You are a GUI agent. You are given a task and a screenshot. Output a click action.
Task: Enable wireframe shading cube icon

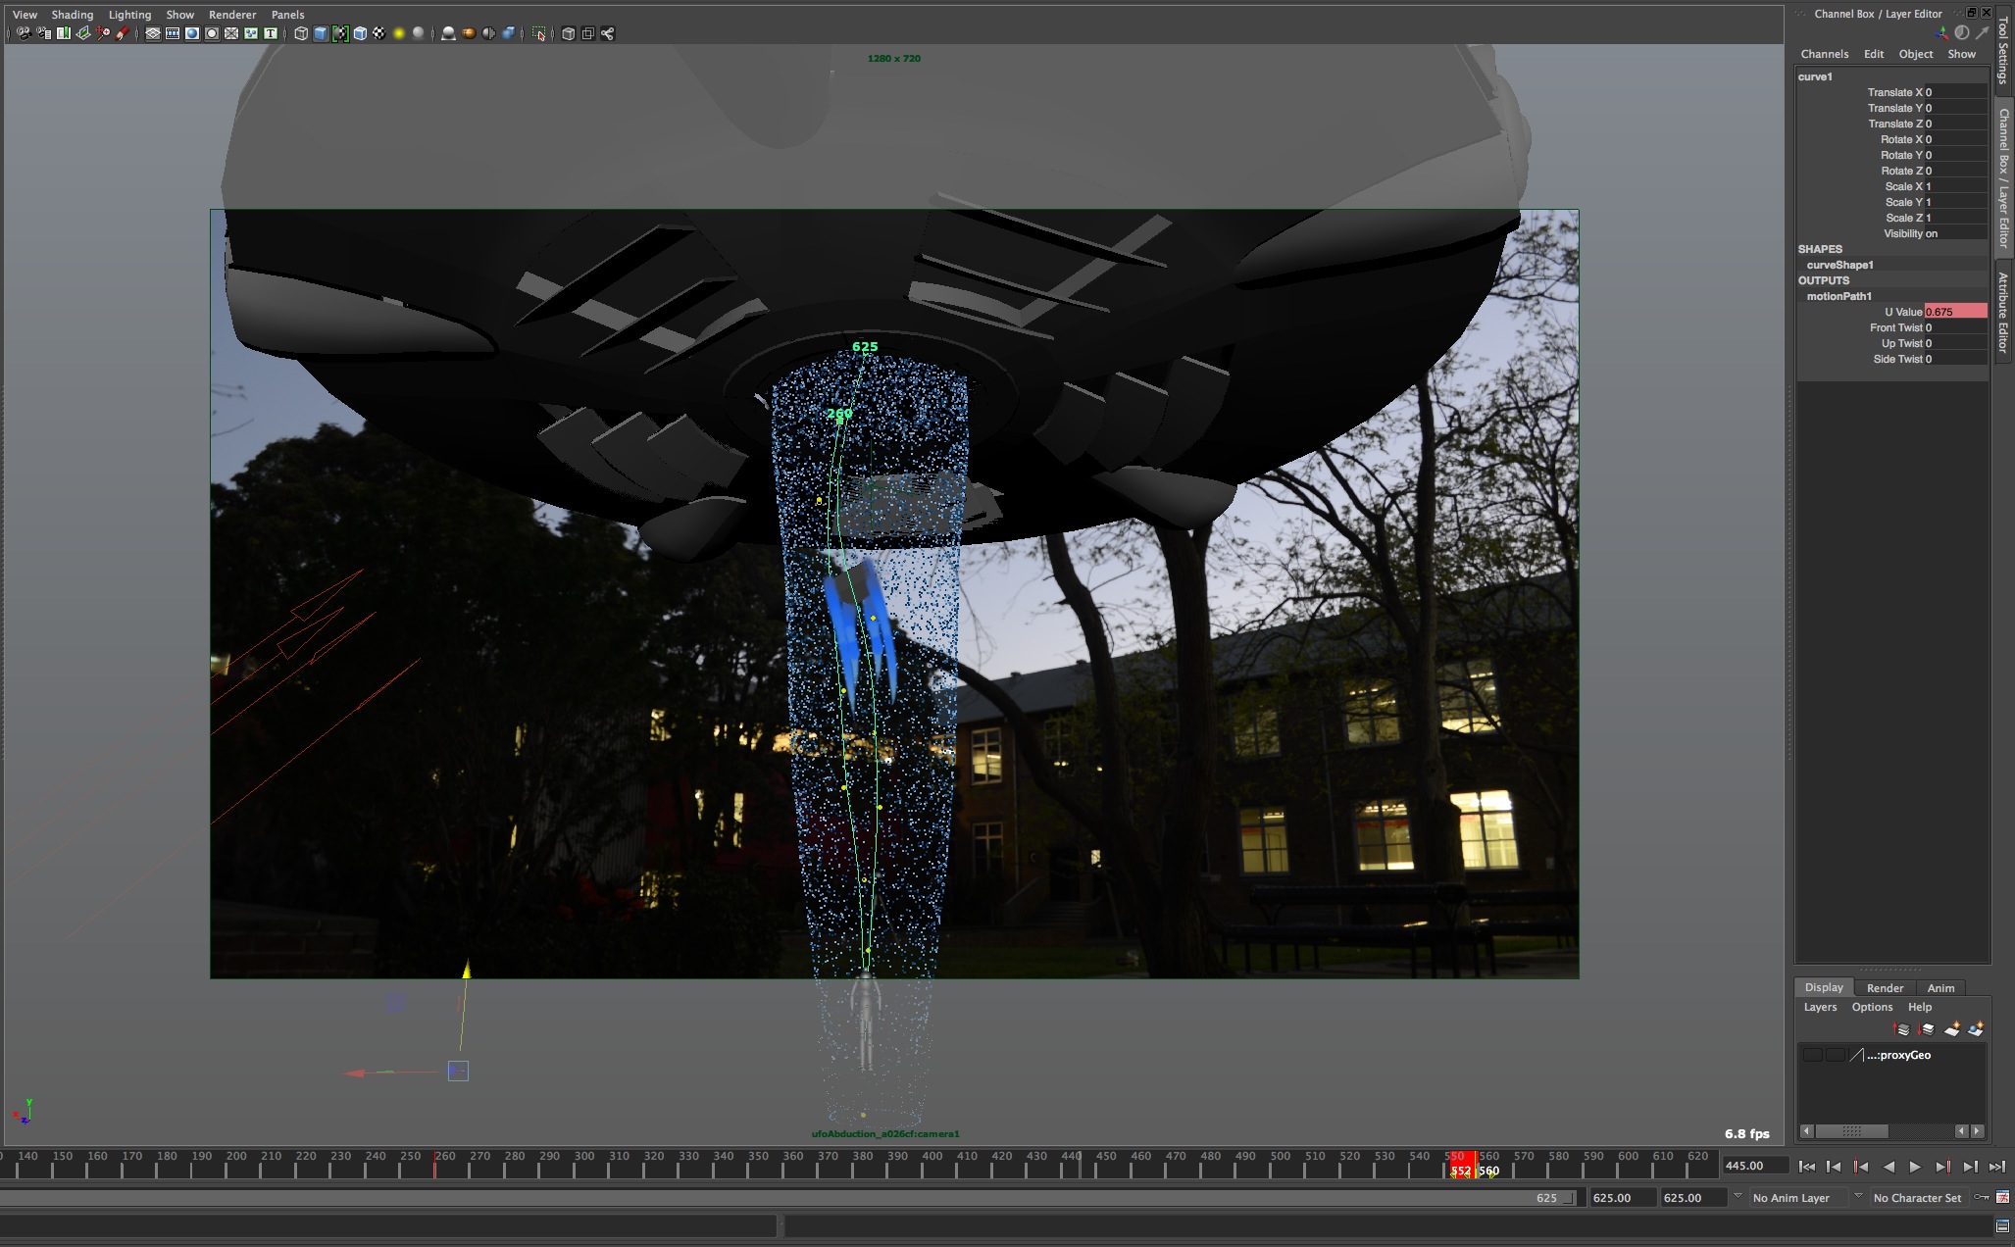(301, 33)
